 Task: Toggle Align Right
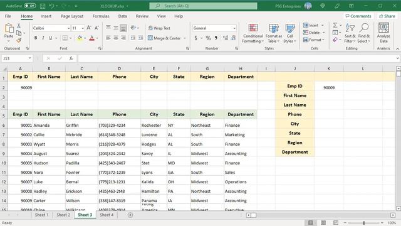(123, 38)
